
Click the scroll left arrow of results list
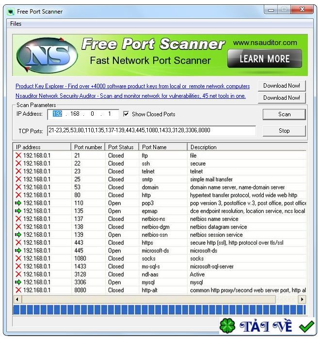[17, 299]
